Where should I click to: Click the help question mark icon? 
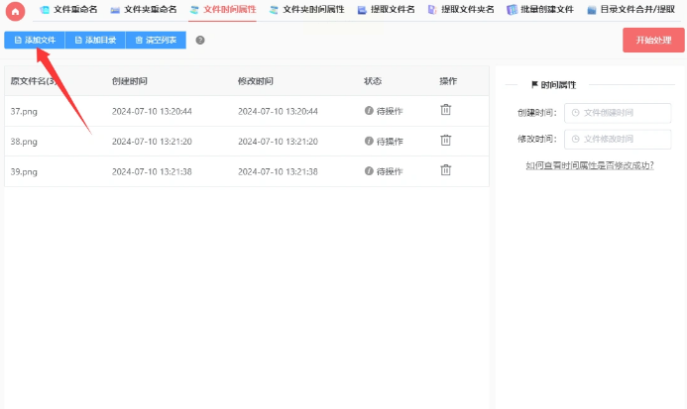coord(200,41)
